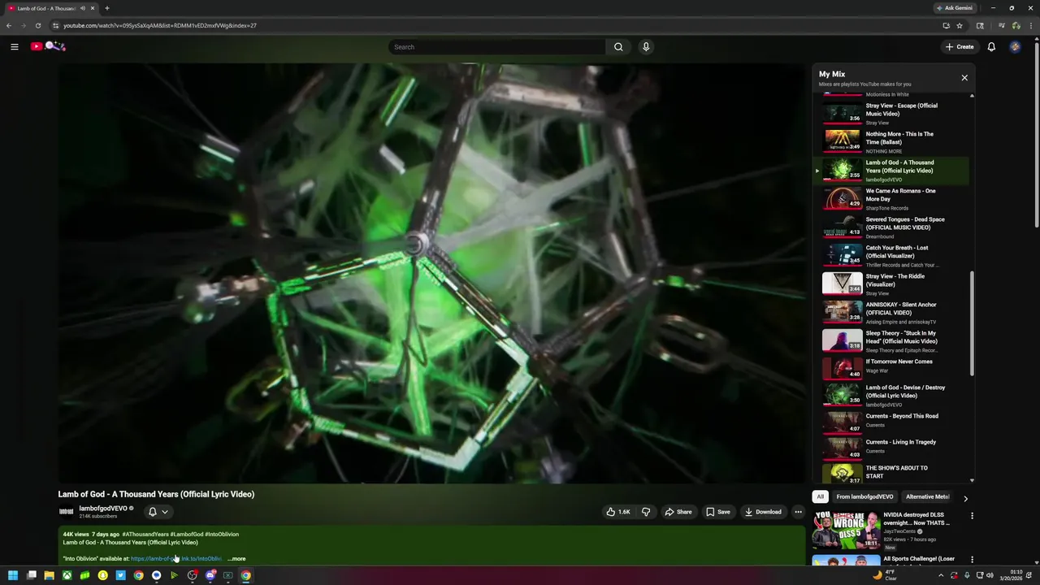Open volume control in system tray

990,575
